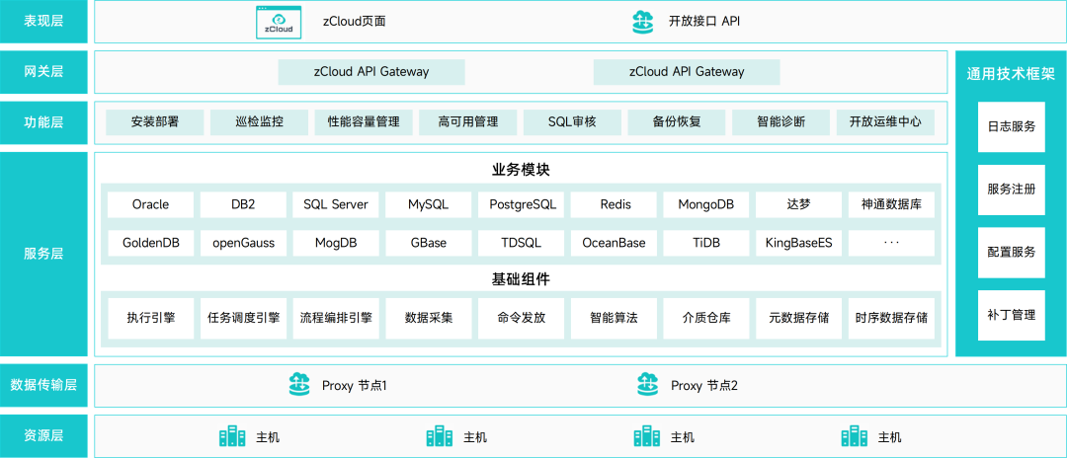The width and height of the screenshot is (1067, 458).
Task: Select the Oracle module box
Action: pos(151,204)
